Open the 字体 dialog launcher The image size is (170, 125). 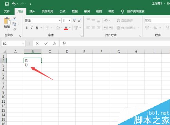coord(81,36)
